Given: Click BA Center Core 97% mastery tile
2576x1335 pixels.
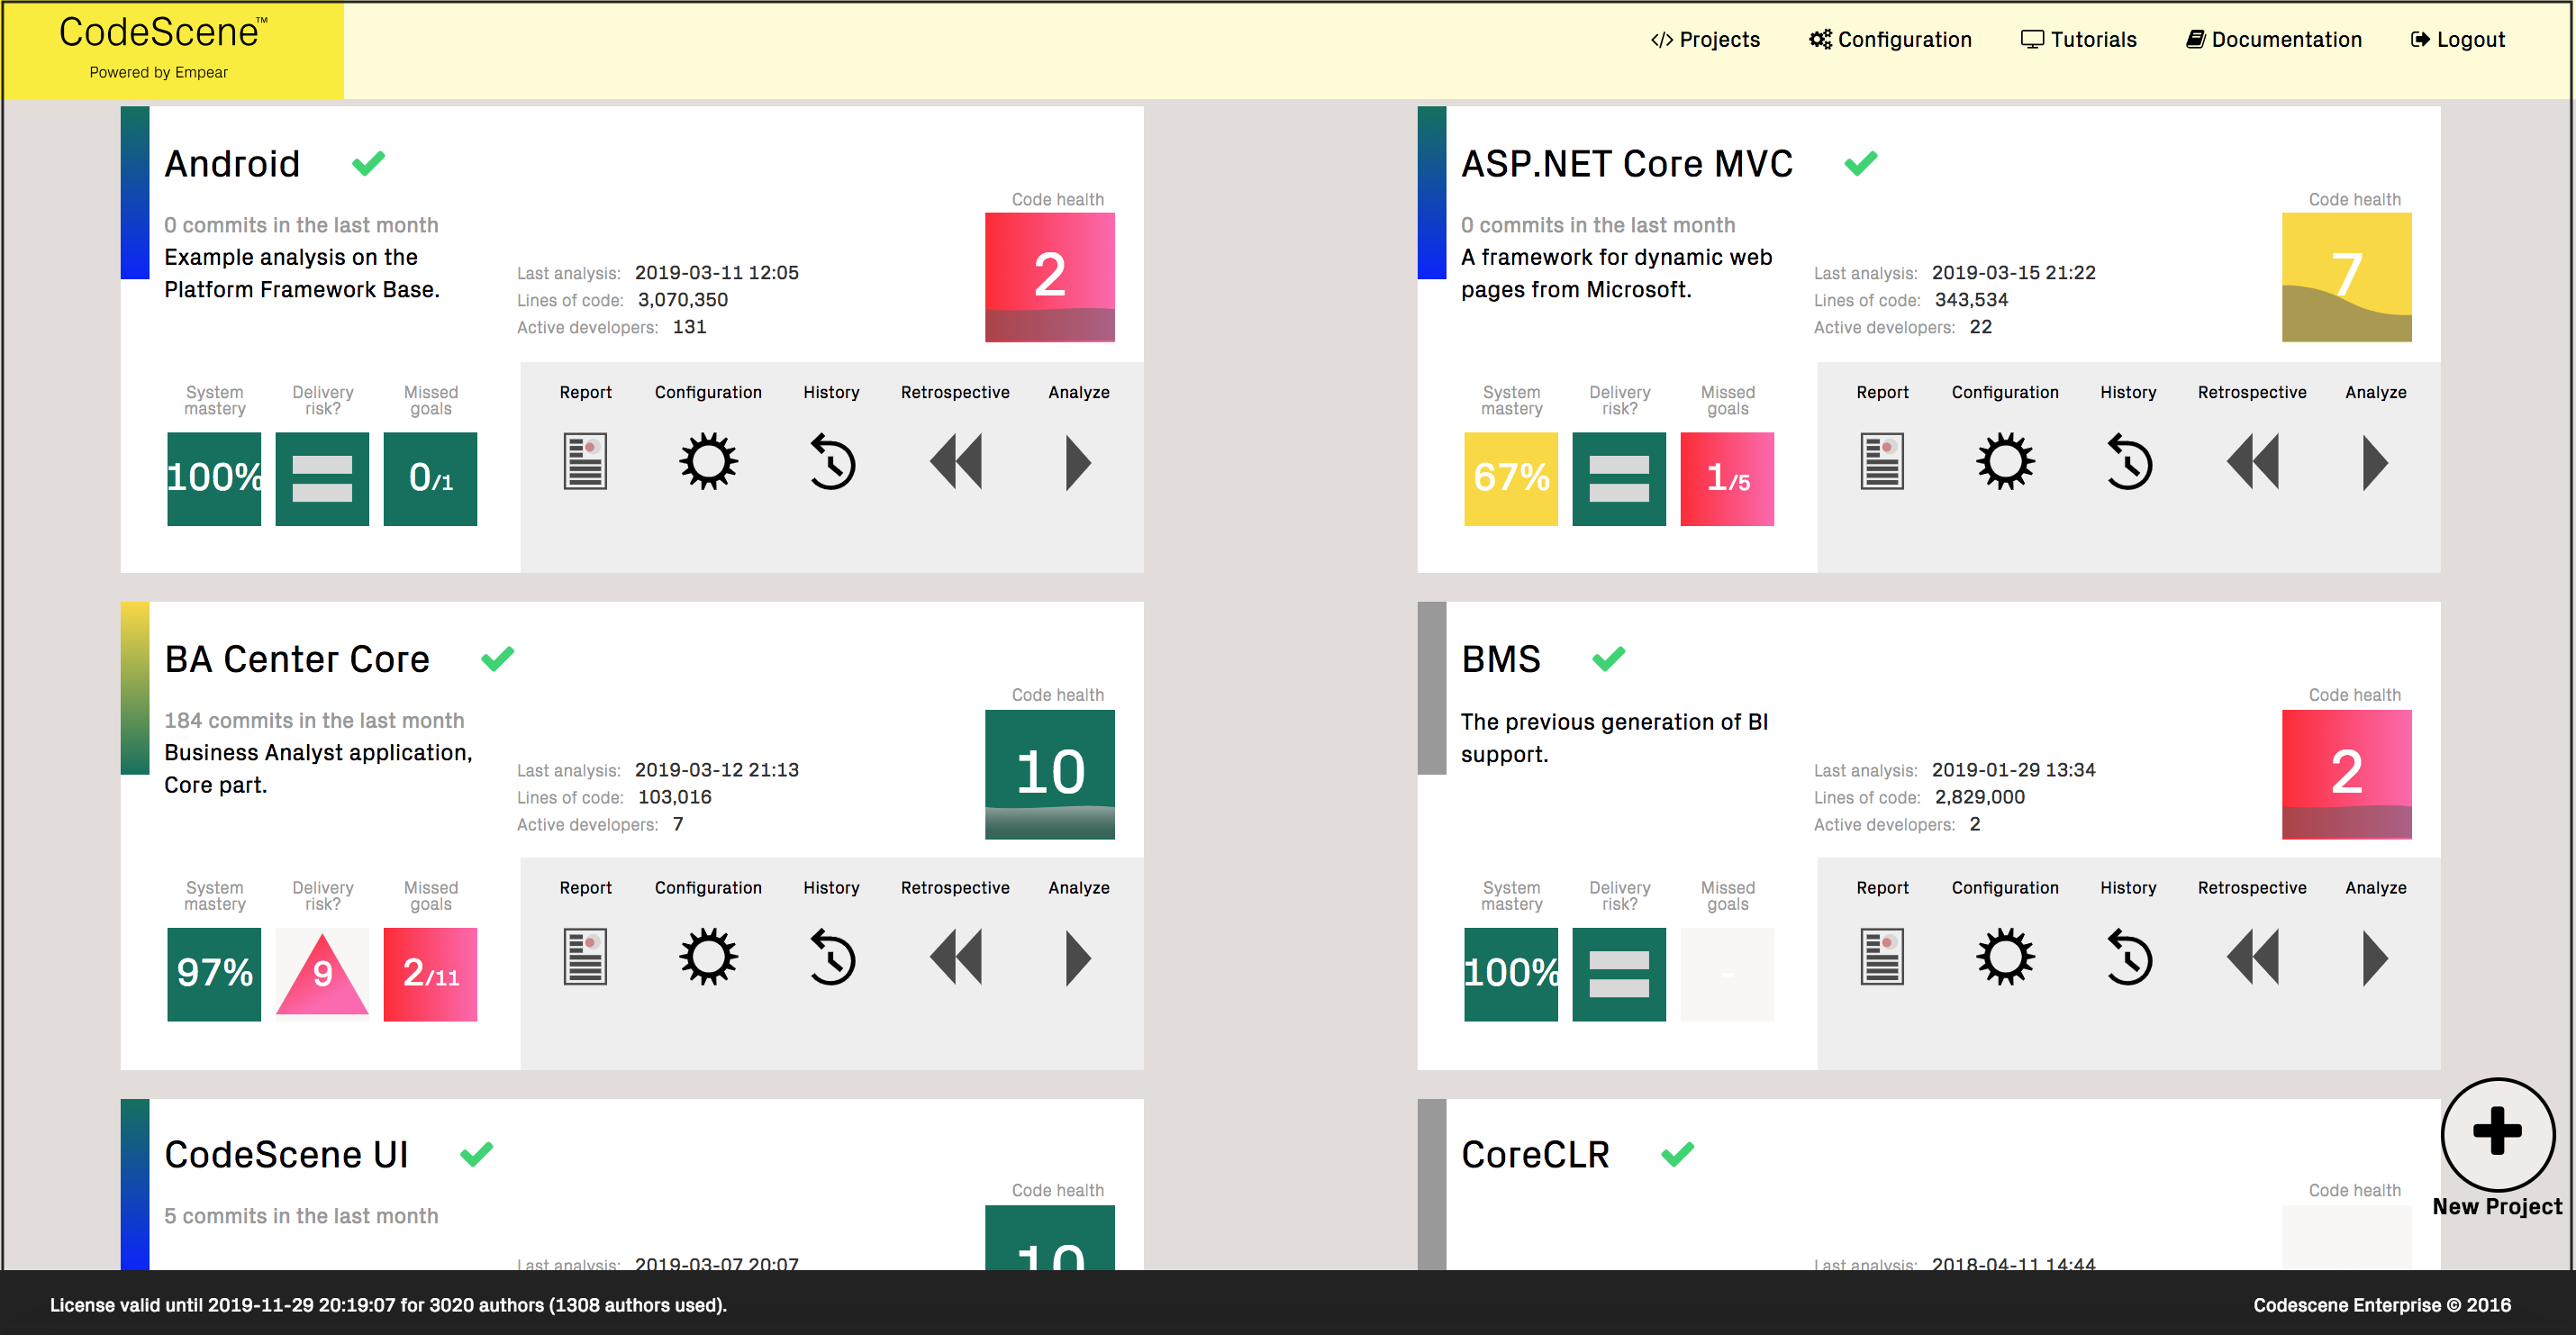Looking at the screenshot, I should point(214,974).
